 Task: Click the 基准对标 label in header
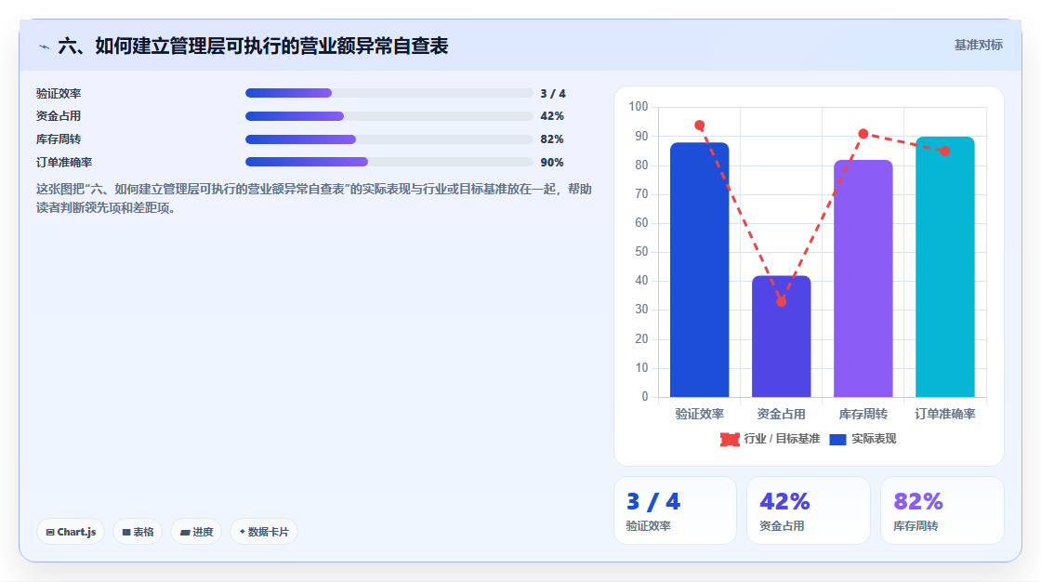click(x=978, y=46)
